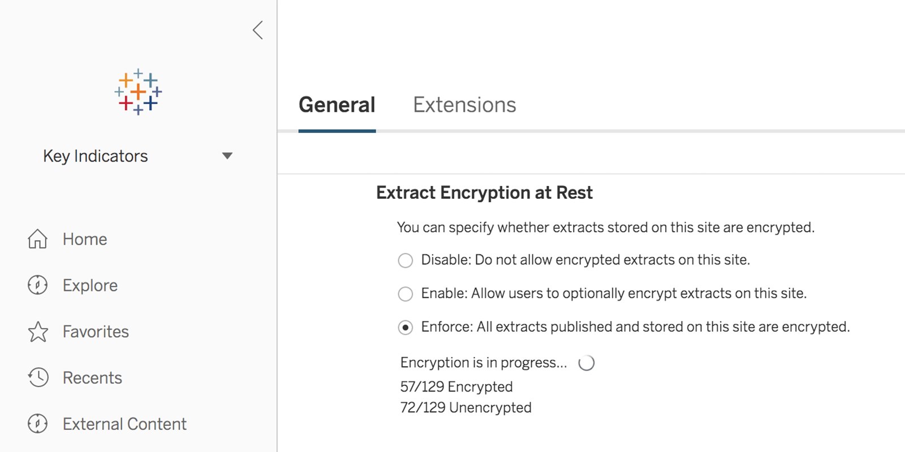Click the encryption progress spinner
The height and width of the screenshot is (452, 905).
(x=587, y=363)
